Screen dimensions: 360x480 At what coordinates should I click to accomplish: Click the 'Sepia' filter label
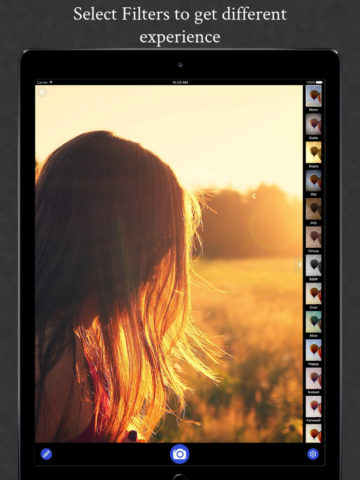(x=313, y=166)
